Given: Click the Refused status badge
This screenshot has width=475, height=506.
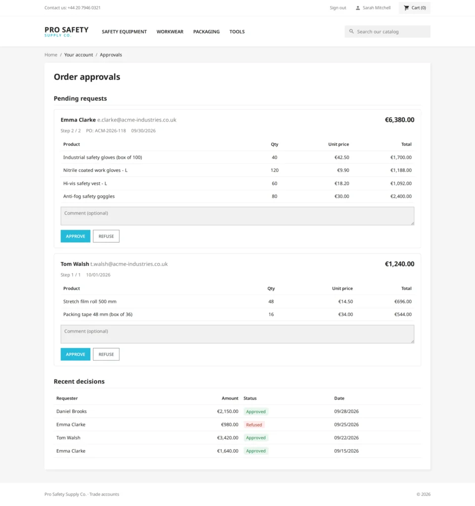Looking at the screenshot, I should point(254,424).
